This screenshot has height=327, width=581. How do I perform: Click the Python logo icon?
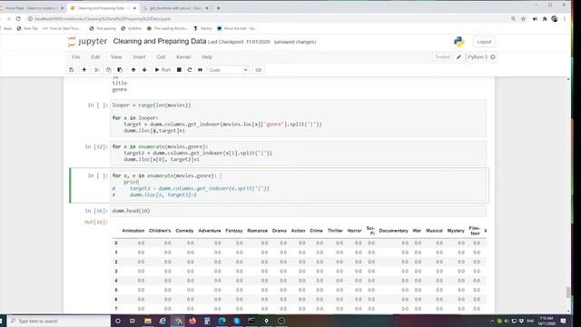[x=459, y=42]
